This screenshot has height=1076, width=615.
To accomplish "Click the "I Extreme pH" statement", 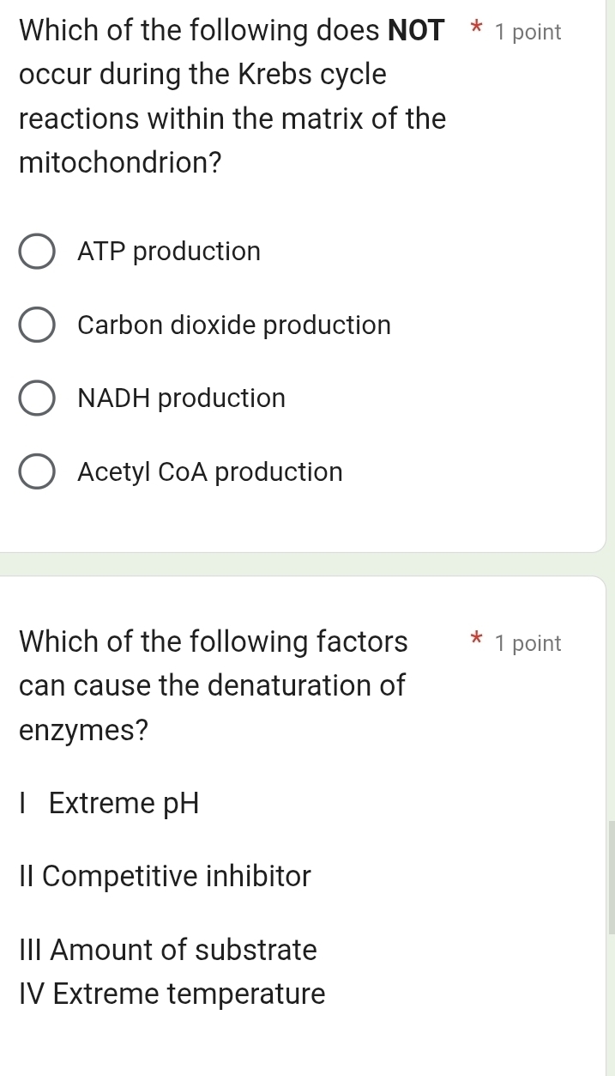I will (x=109, y=804).
